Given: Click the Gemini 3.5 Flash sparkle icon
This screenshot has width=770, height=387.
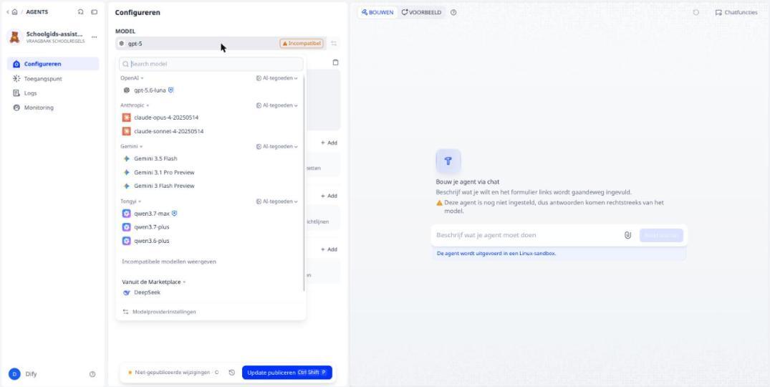Looking at the screenshot, I should click(126, 158).
